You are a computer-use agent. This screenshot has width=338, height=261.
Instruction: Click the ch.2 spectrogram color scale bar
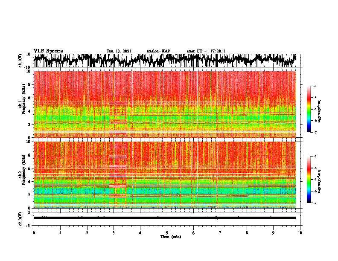(309, 180)
